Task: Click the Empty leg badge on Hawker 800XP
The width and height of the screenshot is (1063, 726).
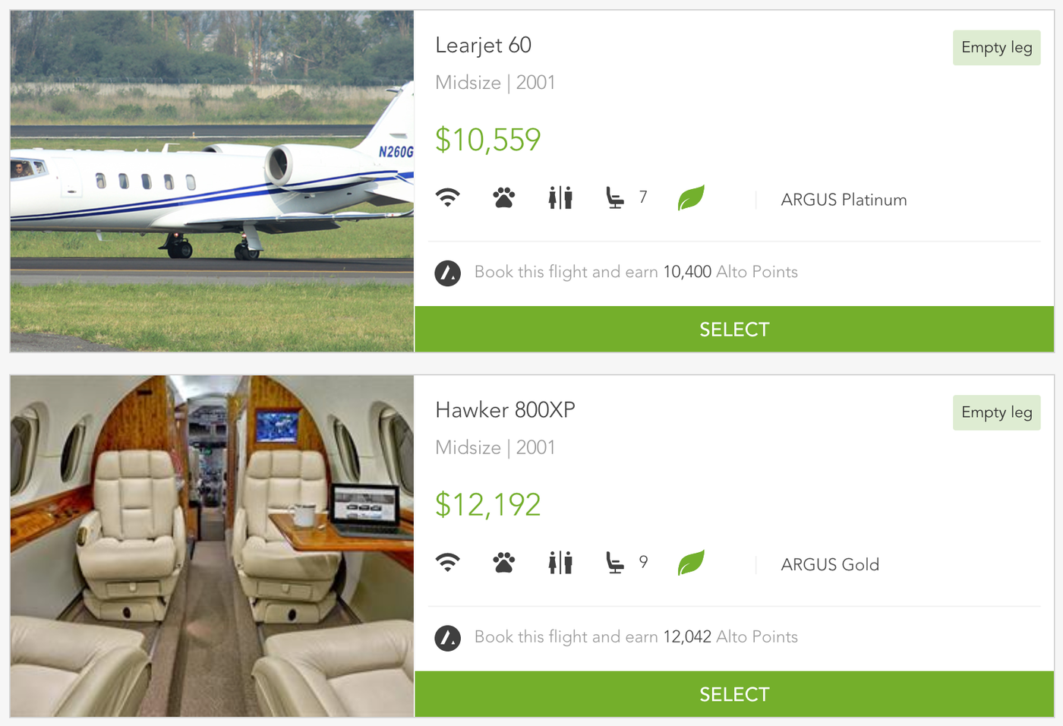Action: point(996,412)
